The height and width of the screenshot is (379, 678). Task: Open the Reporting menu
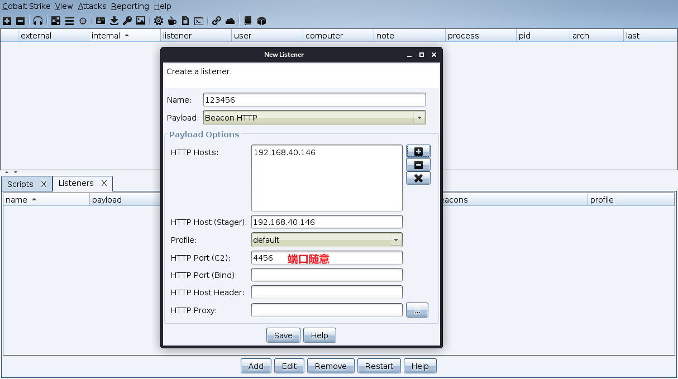(130, 6)
